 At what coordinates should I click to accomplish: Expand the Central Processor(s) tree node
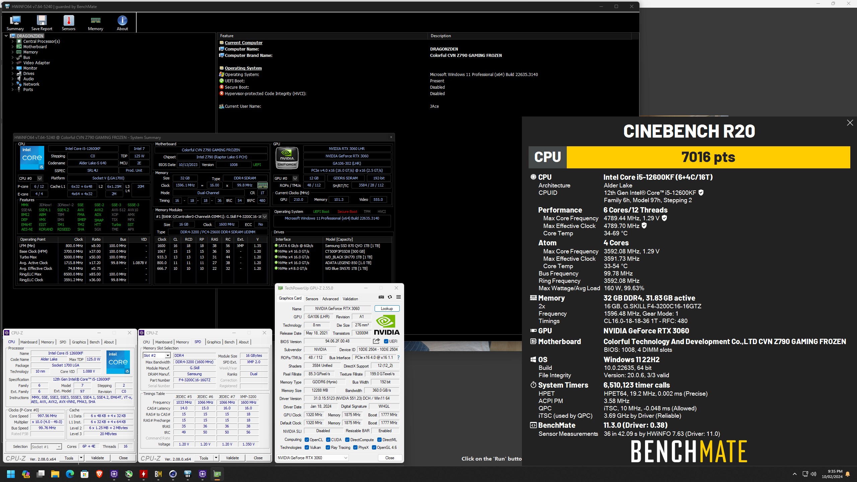pyautogui.click(x=13, y=42)
